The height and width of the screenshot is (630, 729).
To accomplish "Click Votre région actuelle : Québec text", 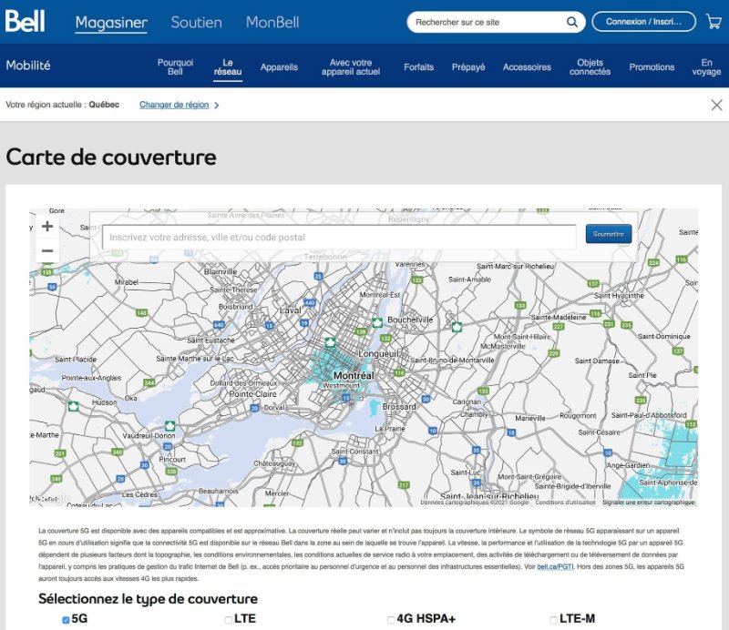I will coord(62,105).
